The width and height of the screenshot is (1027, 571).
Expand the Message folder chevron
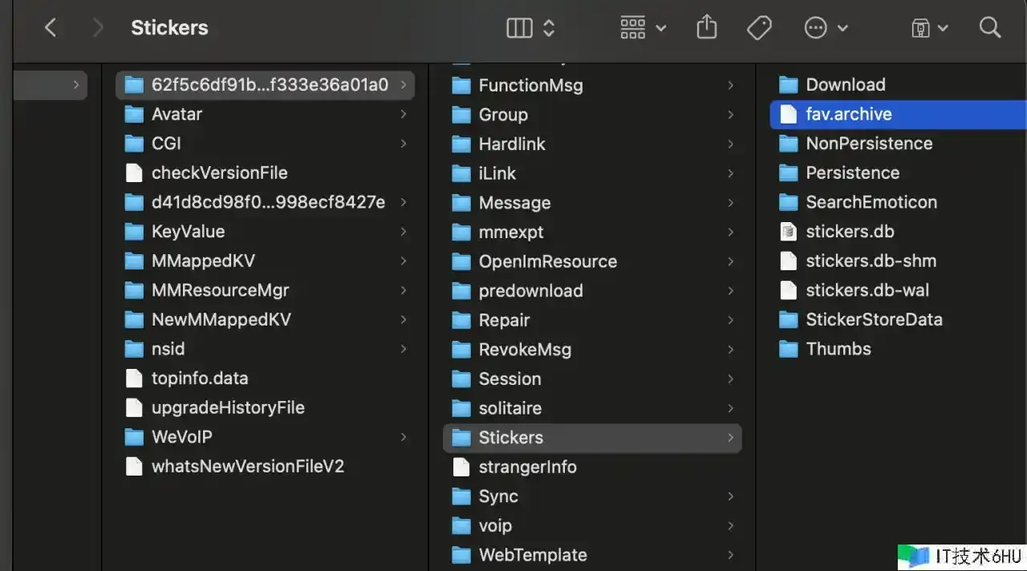[730, 203]
